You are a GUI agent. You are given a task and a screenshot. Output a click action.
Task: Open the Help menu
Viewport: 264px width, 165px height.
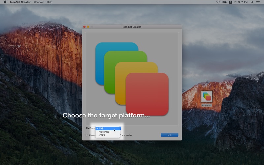point(49,2)
